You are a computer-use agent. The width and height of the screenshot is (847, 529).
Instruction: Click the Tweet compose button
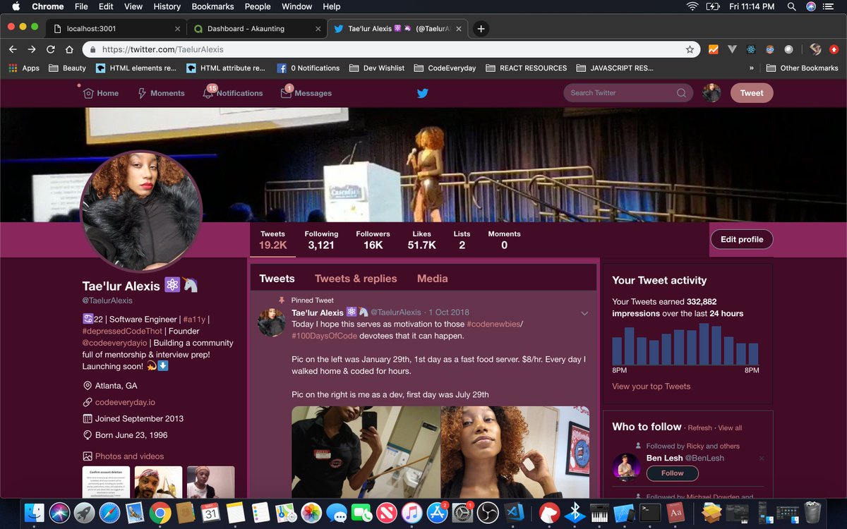[x=752, y=93]
